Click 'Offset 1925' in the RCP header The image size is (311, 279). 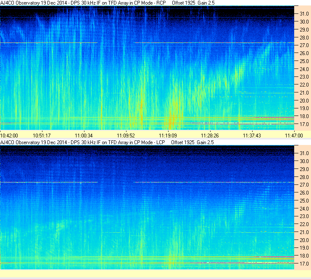pyautogui.click(x=184, y=3)
